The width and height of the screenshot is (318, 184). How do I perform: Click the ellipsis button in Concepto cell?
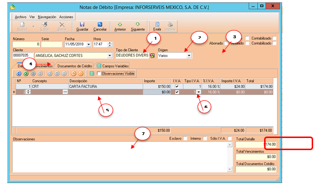click(65, 92)
